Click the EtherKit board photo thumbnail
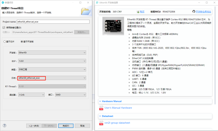Image resolution: width=218 pixels, height=131 pixels. click(113, 26)
